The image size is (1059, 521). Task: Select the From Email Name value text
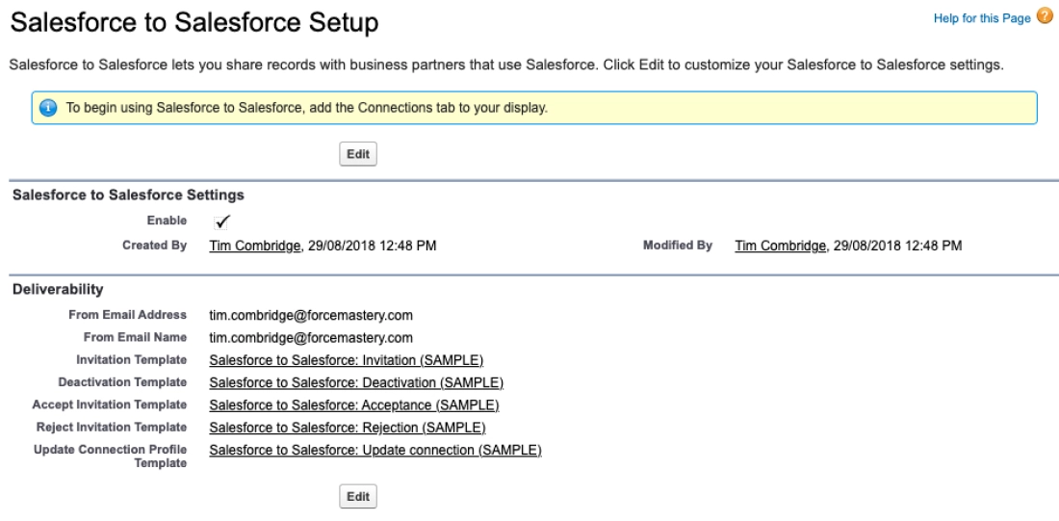click(311, 338)
